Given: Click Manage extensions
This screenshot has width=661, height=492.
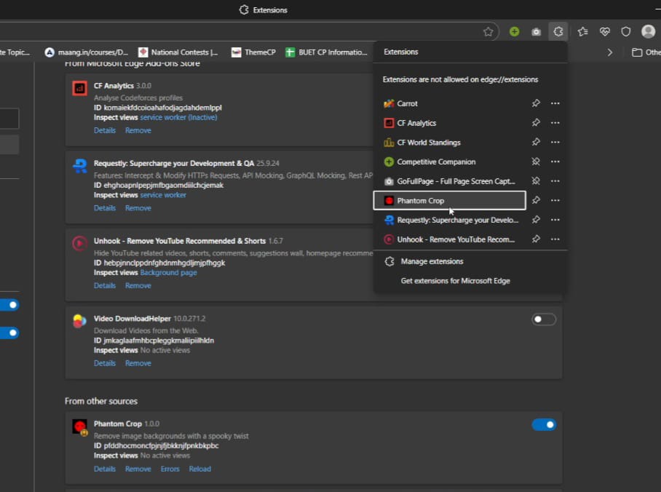Looking at the screenshot, I should pos(470,261).
